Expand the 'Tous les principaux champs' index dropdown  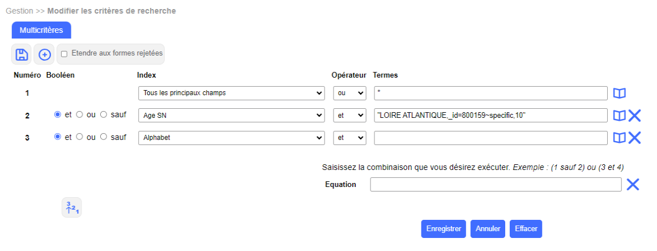click(x=231, y=93)
